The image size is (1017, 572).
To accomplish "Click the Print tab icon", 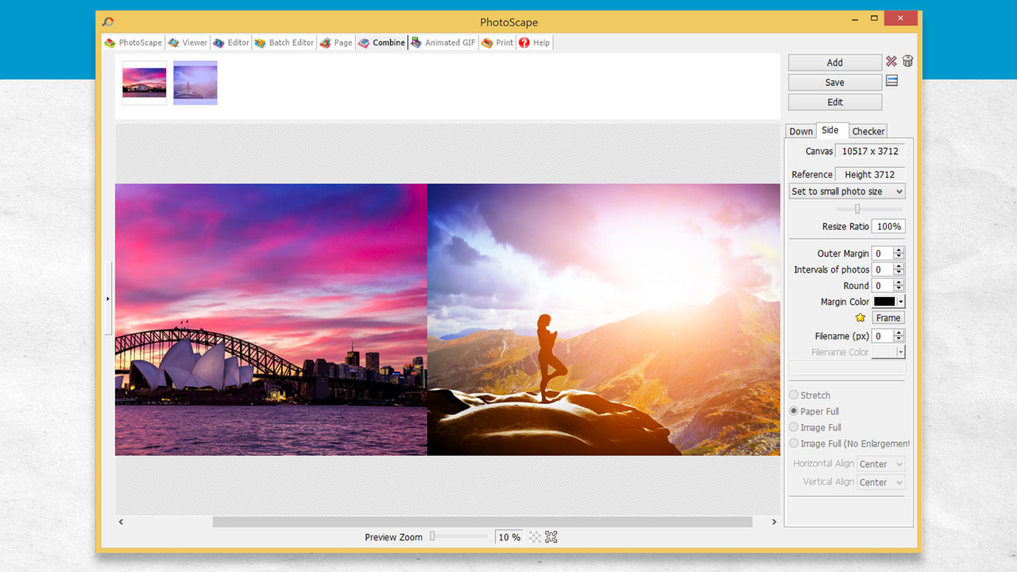I will [486, 43].
